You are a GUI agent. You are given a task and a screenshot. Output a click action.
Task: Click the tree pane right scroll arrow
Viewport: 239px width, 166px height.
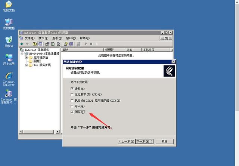(x=58, y=132)
